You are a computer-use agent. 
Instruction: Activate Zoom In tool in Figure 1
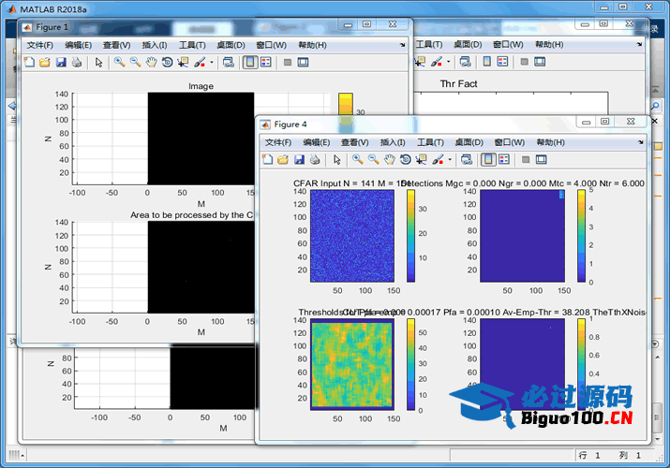coord(119,63)
